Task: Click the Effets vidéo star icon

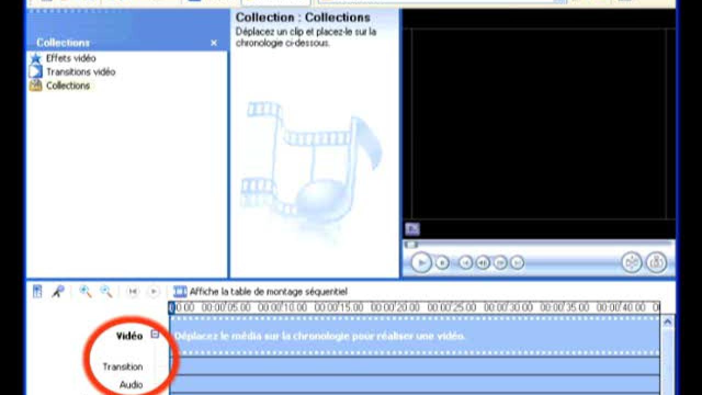Action: point(36,58)
